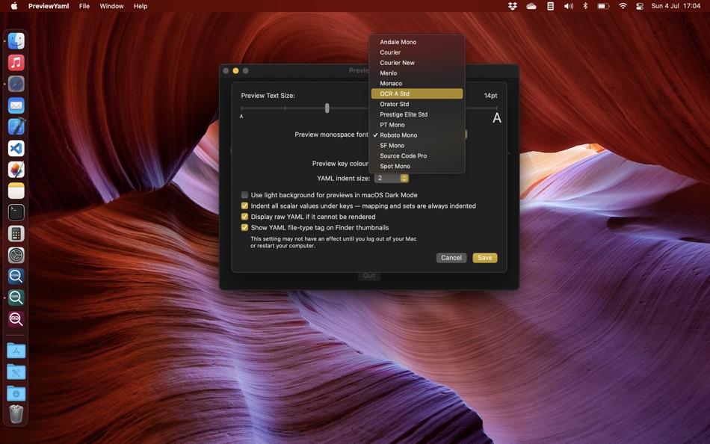The height and width of the screenshot is (444, 710).
Task: Open the Bluetooth menu bar icon
Action: point(585,6)
